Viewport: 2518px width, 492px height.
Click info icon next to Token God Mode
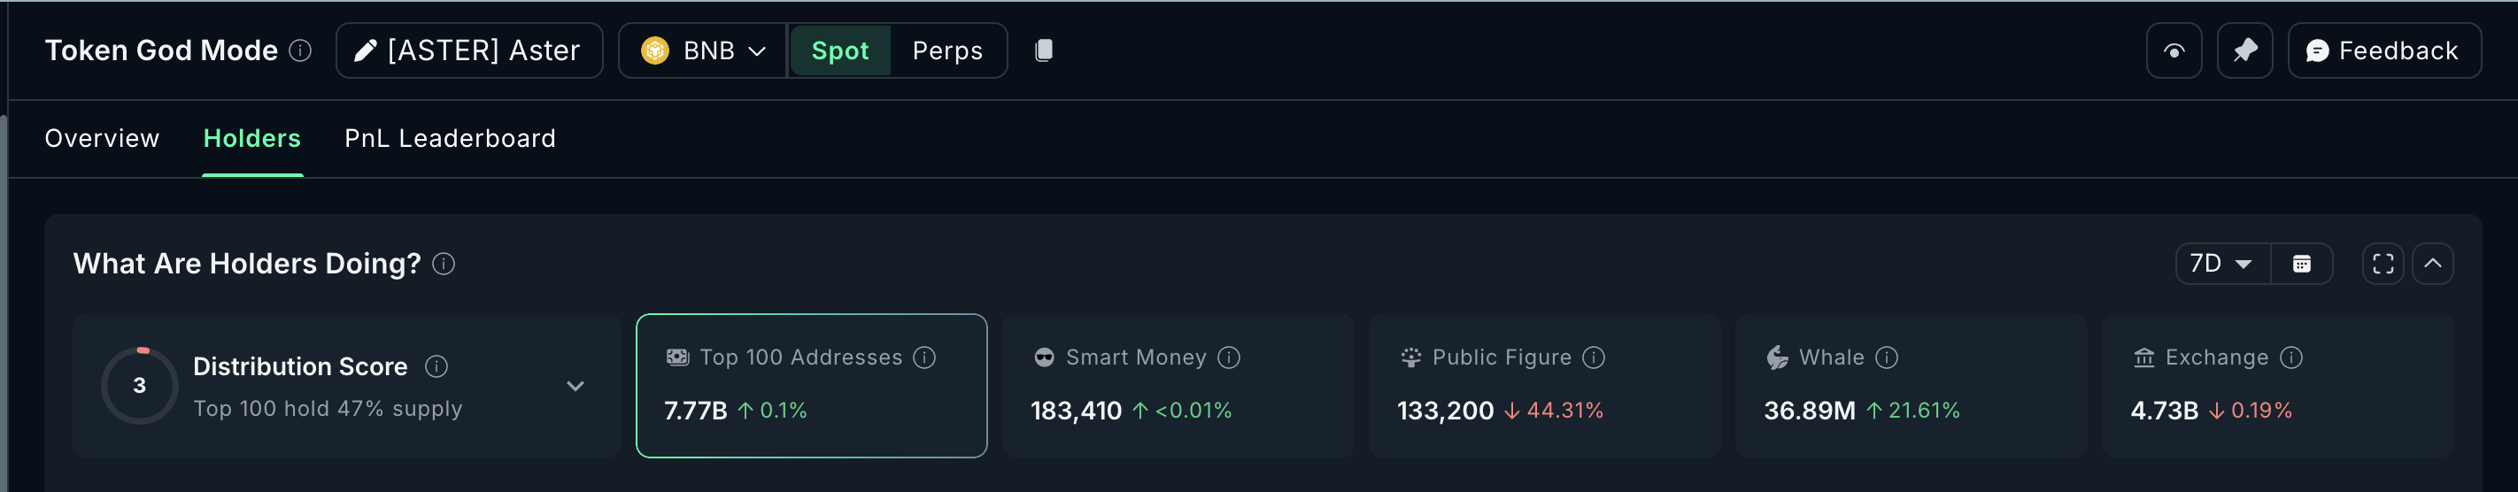[301, 50]
